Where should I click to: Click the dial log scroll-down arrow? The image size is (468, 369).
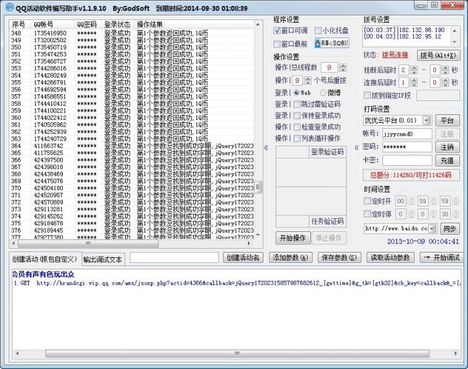click(x=455, y=42)
